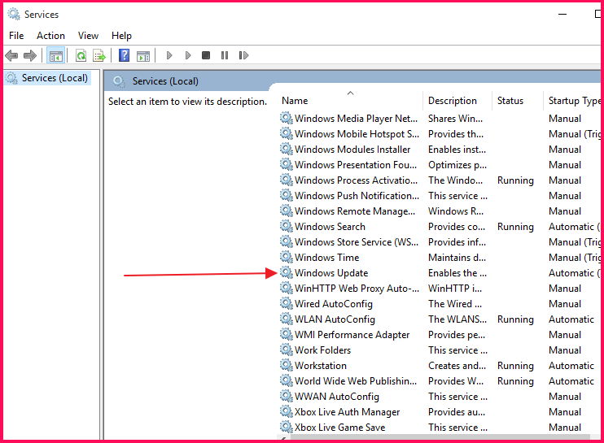Image resolution: width=604 pixels, height=443 pixels.
Task: Sort by the Startup Type column header
Action: pyautogui.click(x=574, y=101)
